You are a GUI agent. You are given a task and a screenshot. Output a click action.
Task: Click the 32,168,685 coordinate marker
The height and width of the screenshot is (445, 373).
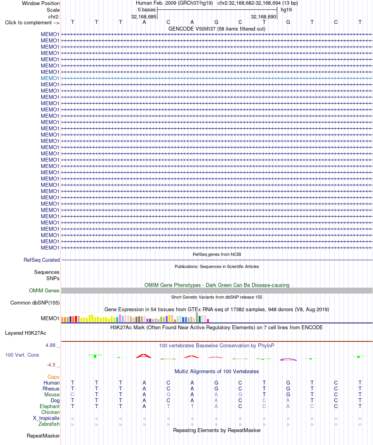144,17
